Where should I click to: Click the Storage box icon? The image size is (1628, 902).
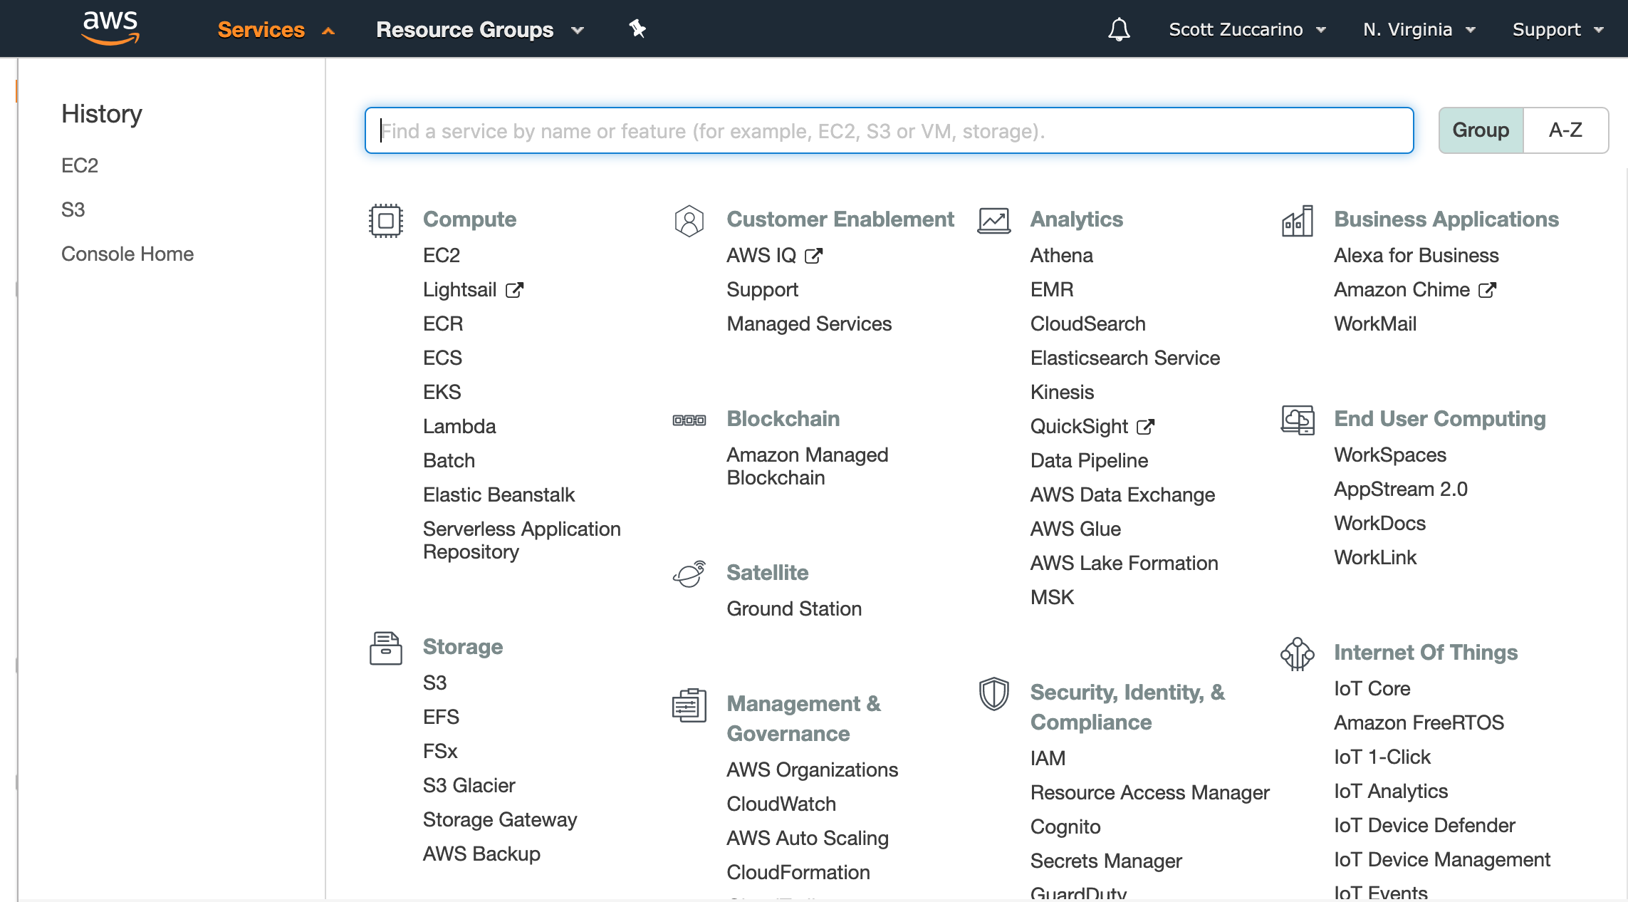click(385, 648)
